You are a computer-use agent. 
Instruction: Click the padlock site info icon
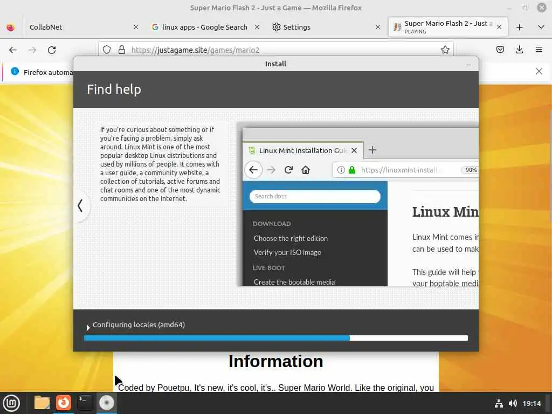pos(122,50)
